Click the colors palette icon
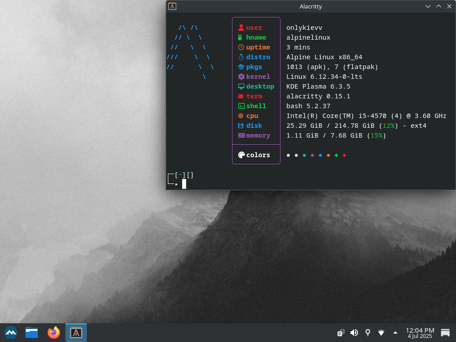The image size is (456, 342). [241, 155]
